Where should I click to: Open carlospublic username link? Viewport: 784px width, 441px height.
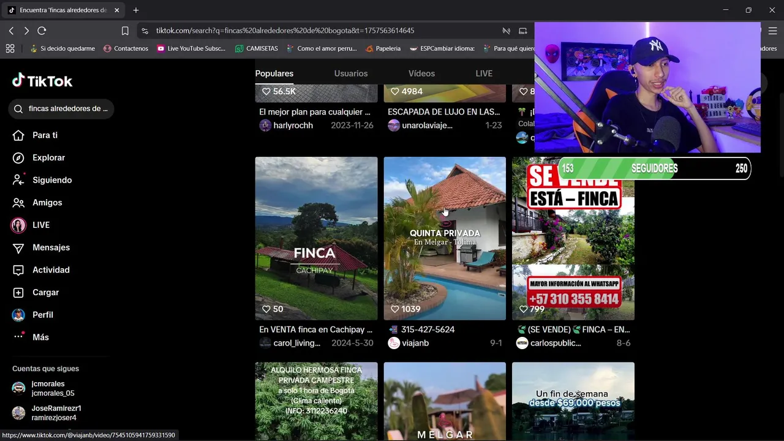pyautogui.click(x=556, y=343)
